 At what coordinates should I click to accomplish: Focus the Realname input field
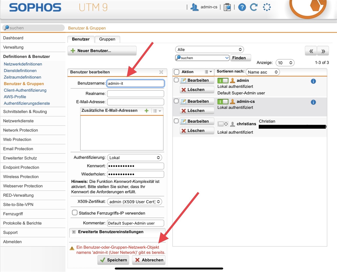pyautogui.click(x=136, y=94)
